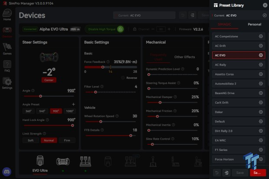Select the Forza Horizon preset
The width and height of the screenshot is (269, 179).
[239, 159]
